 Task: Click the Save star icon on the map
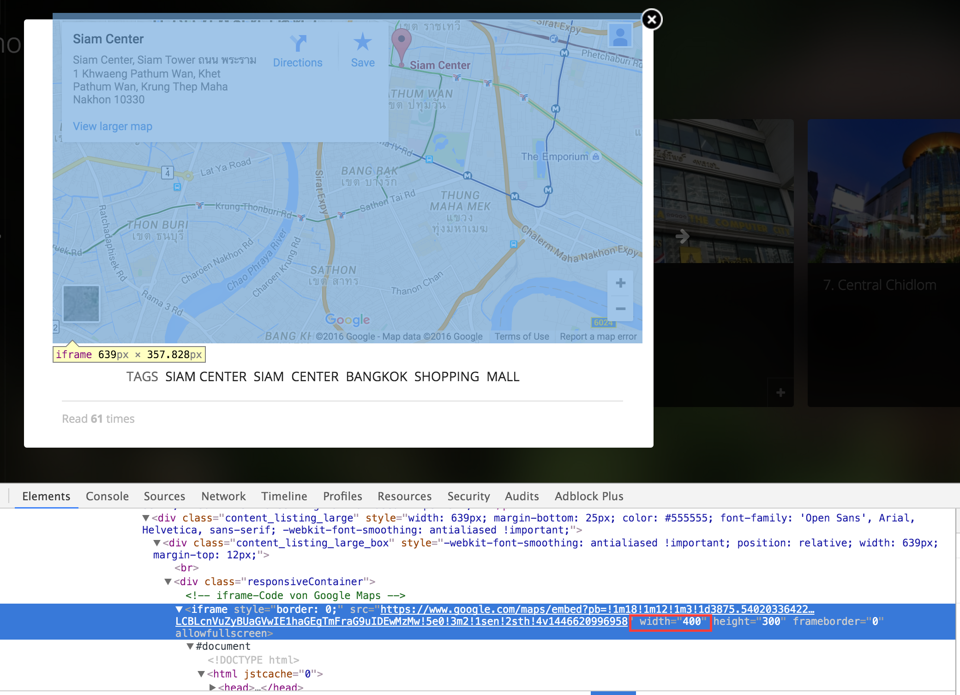click(363, 42)
